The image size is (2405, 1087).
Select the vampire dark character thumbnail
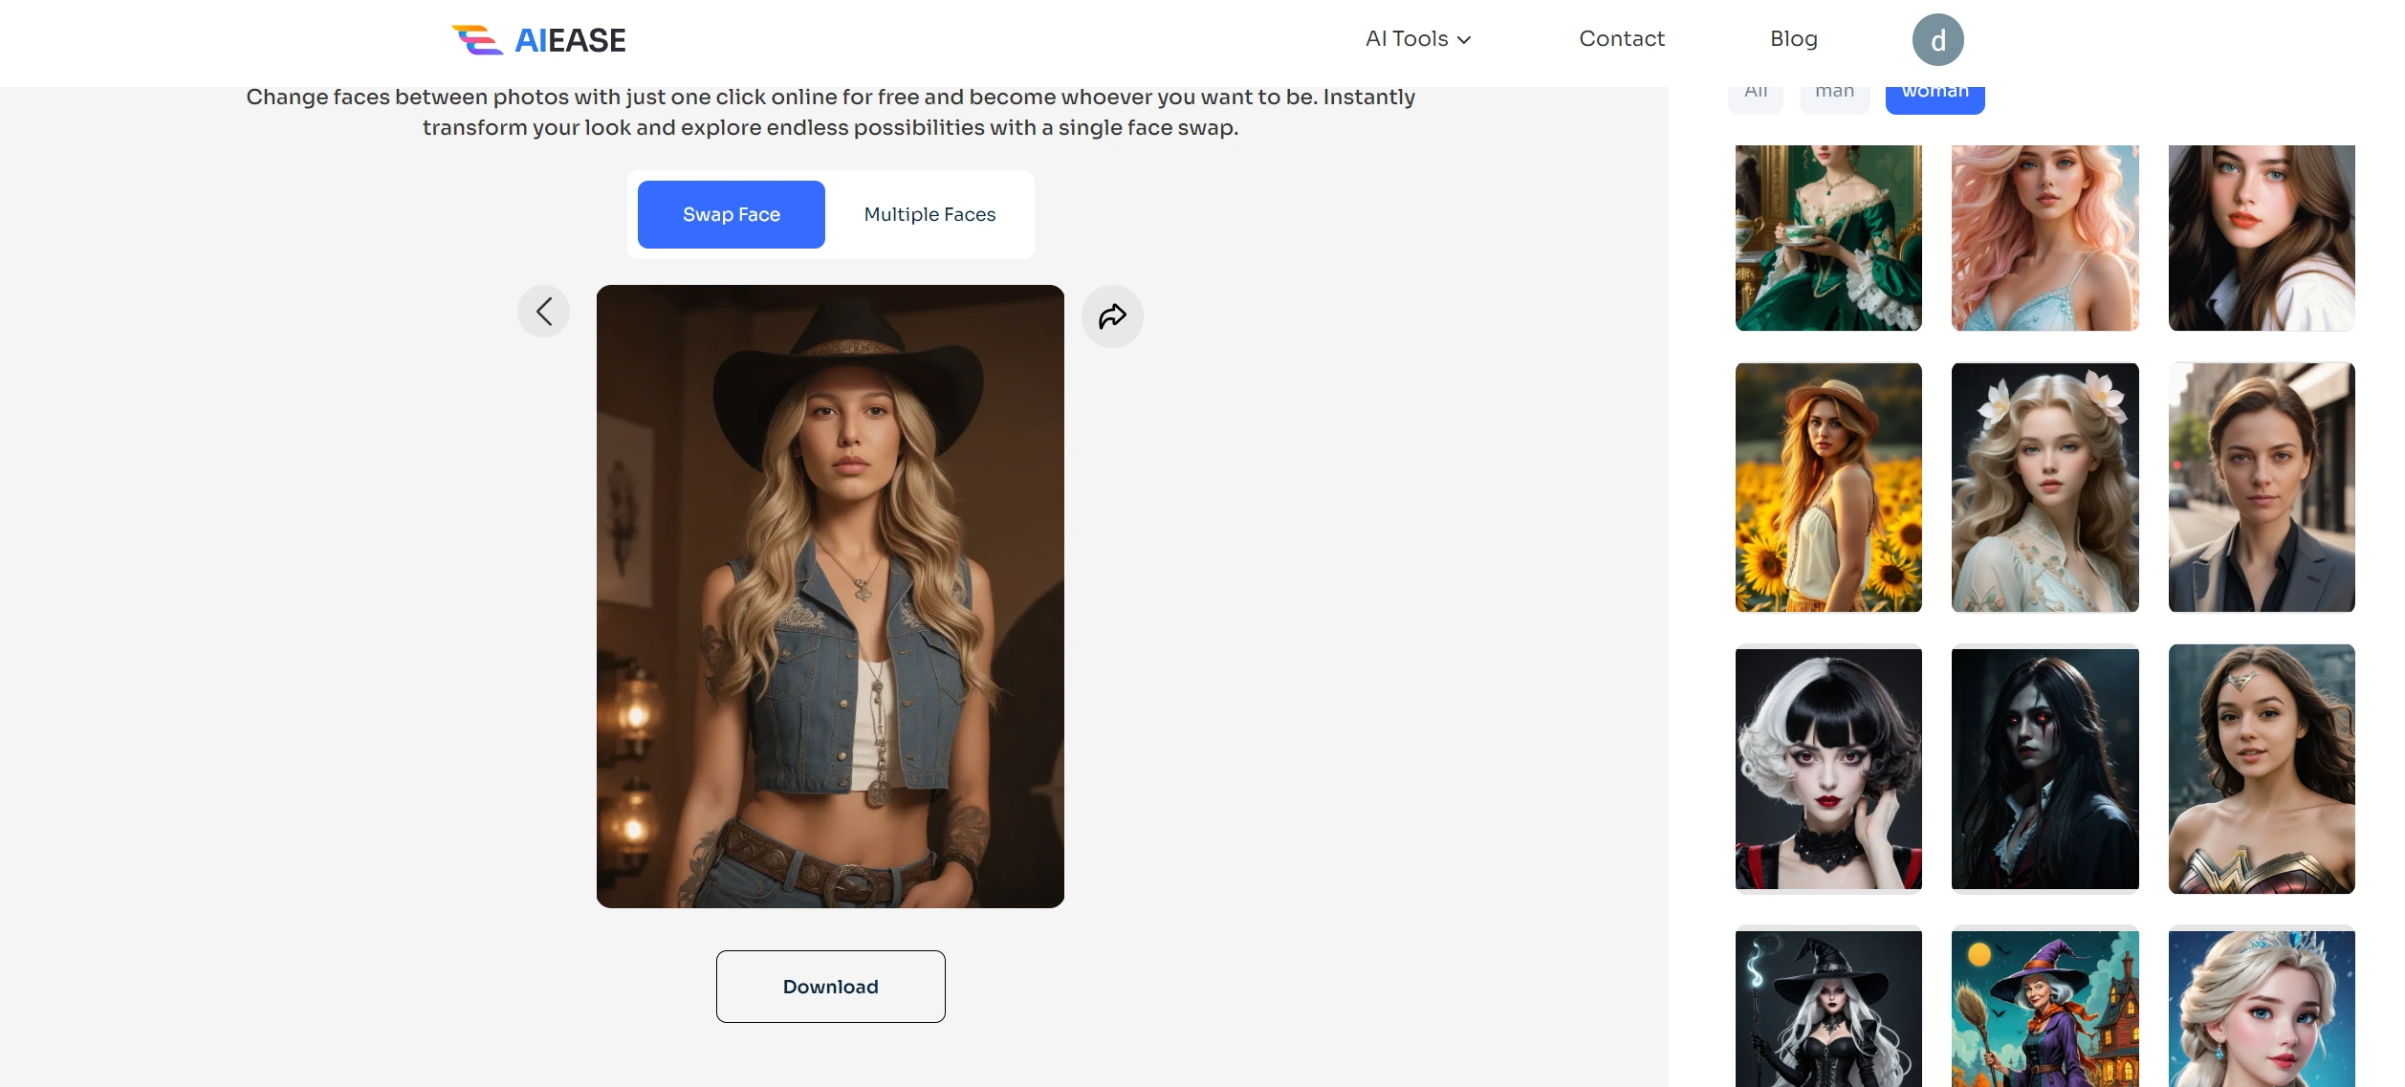click(2044, 768)
